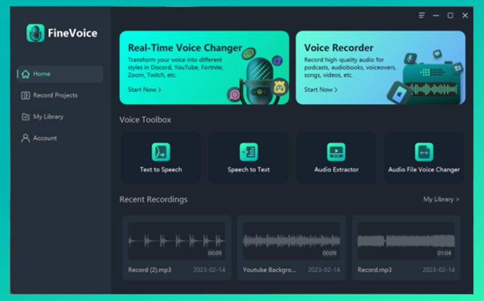Open the Youtube Backgro... waveform thumbnail

coord(292,240)
